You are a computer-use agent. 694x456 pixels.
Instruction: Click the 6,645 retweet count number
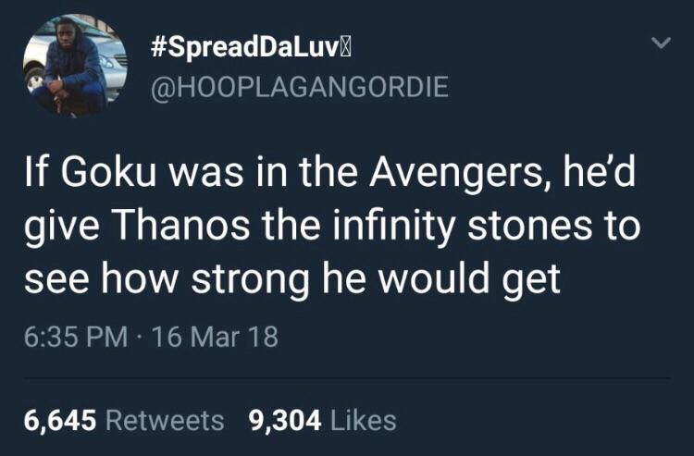click(x=60, y=420)
